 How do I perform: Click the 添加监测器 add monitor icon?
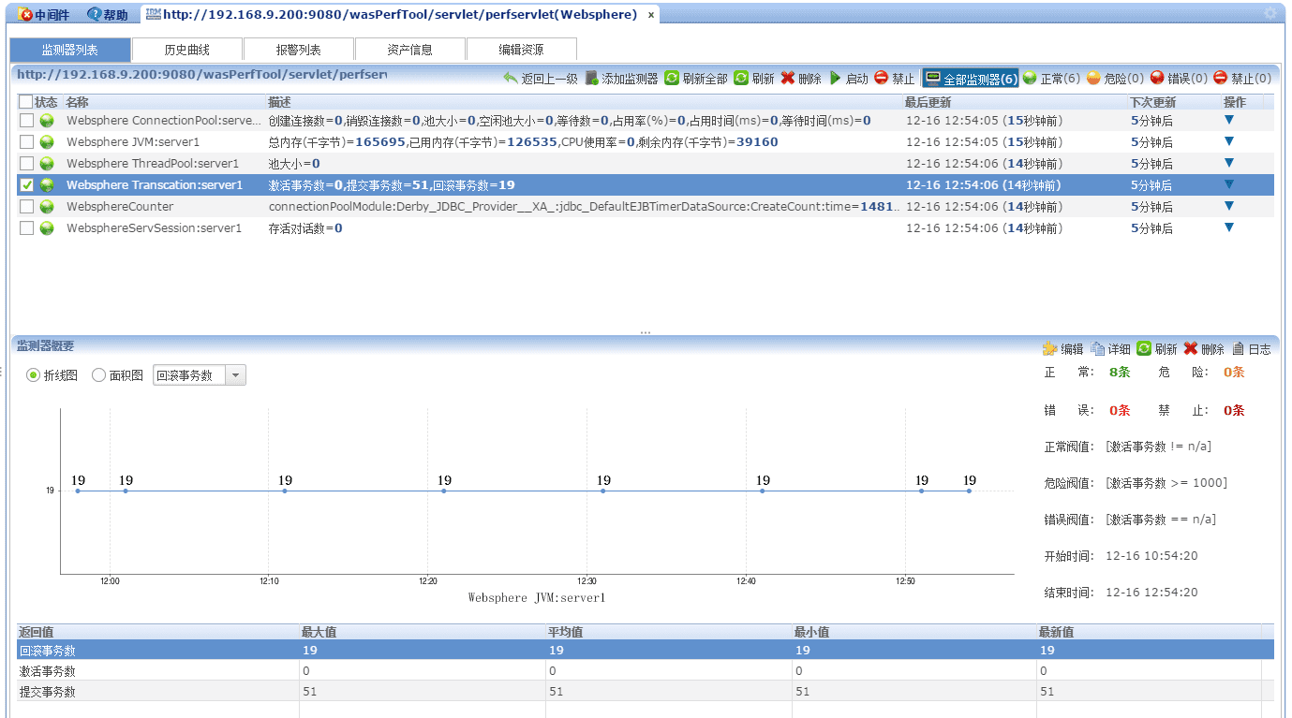591,79
